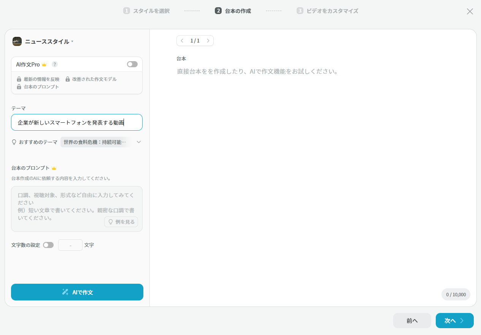Image resolution: width=481 pixels, height=335 pixels.
Task: Click the 次へ button
Action: 454,321
